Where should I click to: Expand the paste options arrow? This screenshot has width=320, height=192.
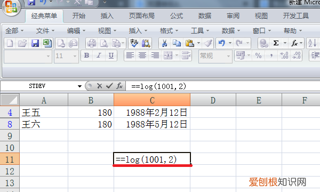point(198,43)
